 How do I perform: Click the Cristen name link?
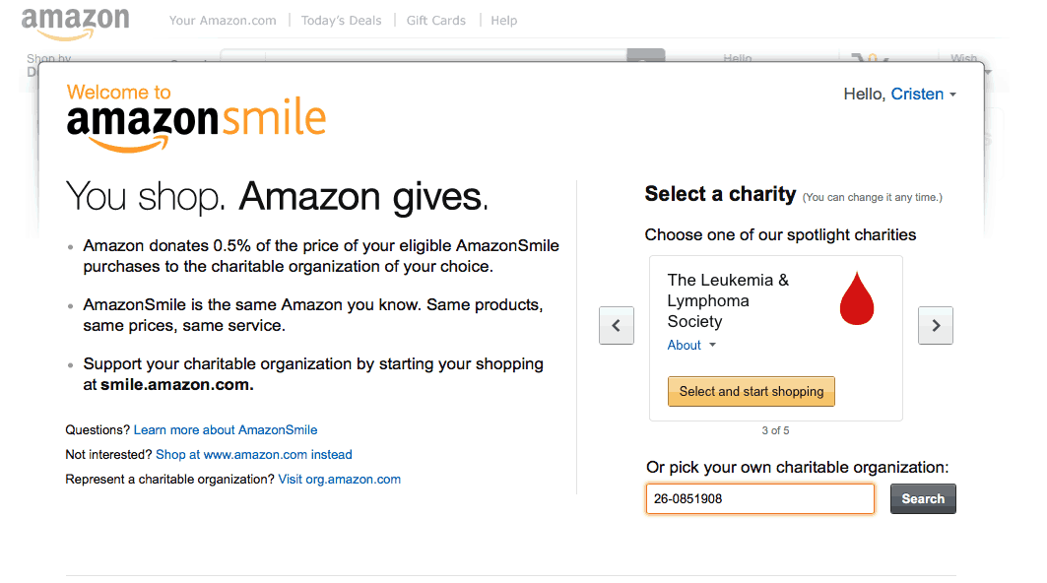tap(917, 95)
